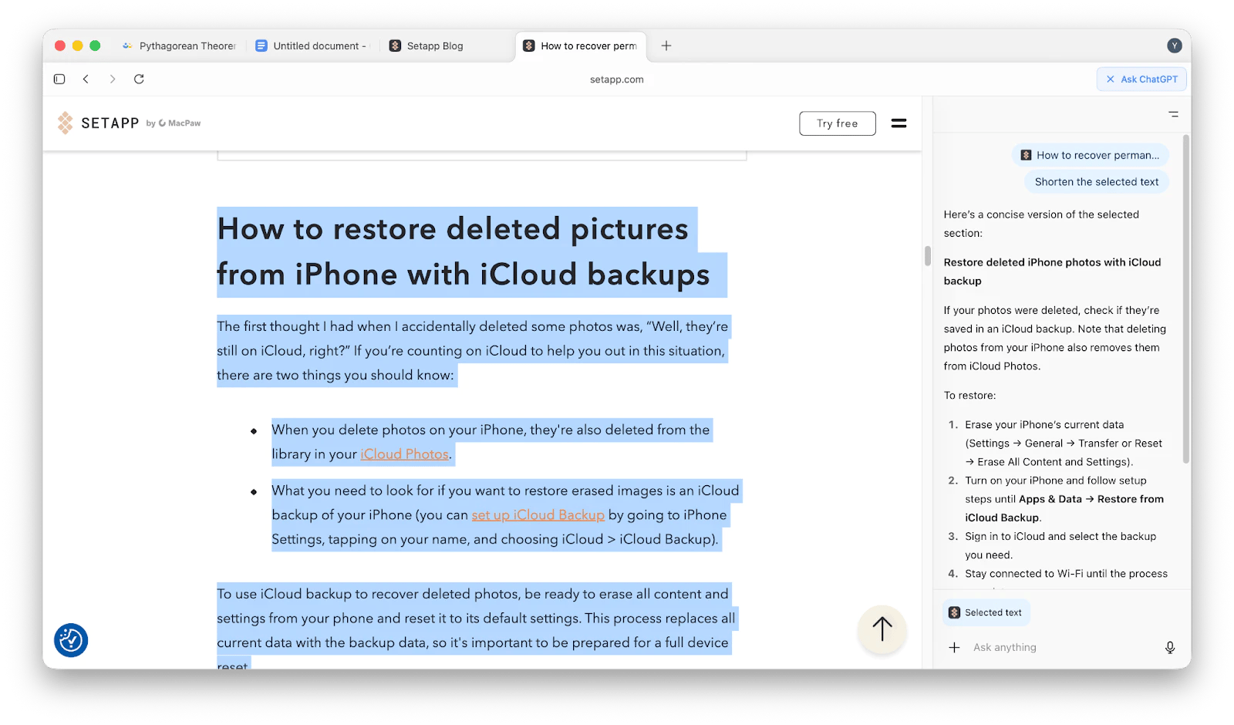This screenshot has width=1234, height=725.
Task: Reload the page with refresh icon
Action: tap(139, 79)
